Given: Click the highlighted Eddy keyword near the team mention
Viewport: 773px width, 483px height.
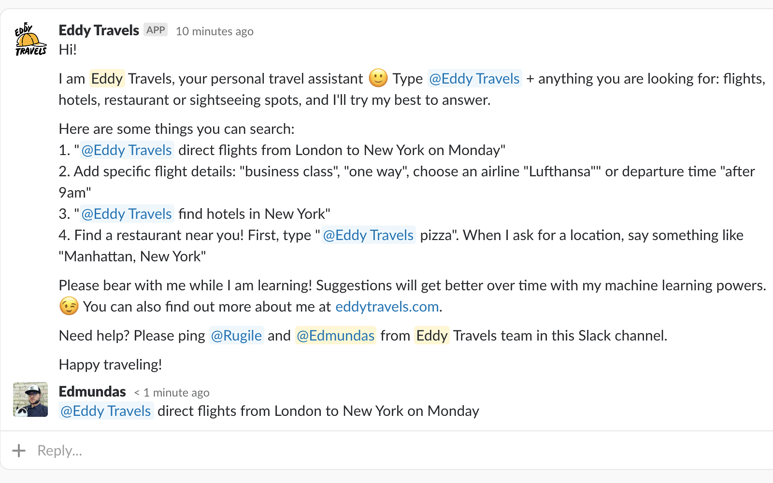Looking at the screenshot, I should 431,335.
